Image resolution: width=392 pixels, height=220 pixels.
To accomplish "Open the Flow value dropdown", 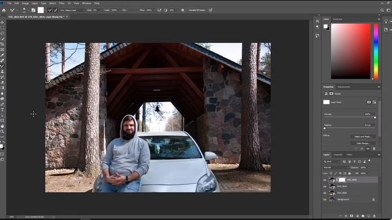I will (x=154, y=10).
